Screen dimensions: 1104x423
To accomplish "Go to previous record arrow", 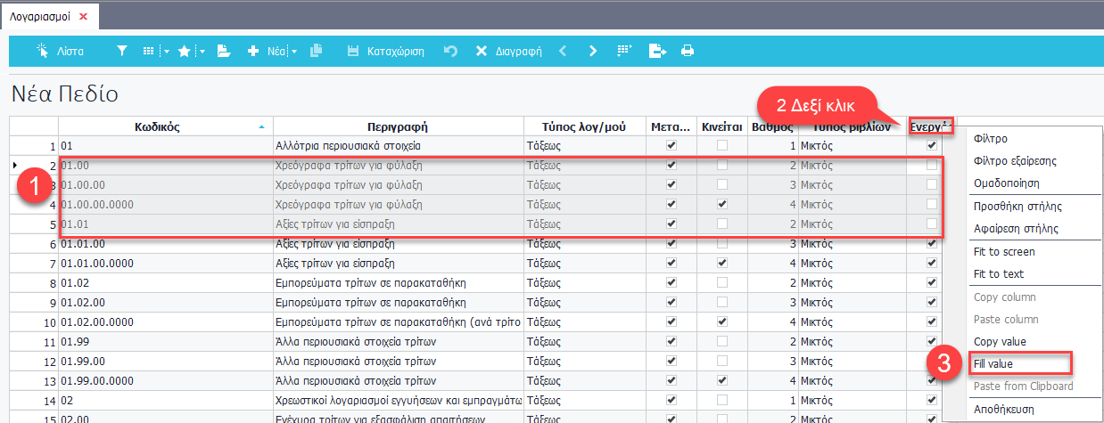I will [x=563, y=52].
